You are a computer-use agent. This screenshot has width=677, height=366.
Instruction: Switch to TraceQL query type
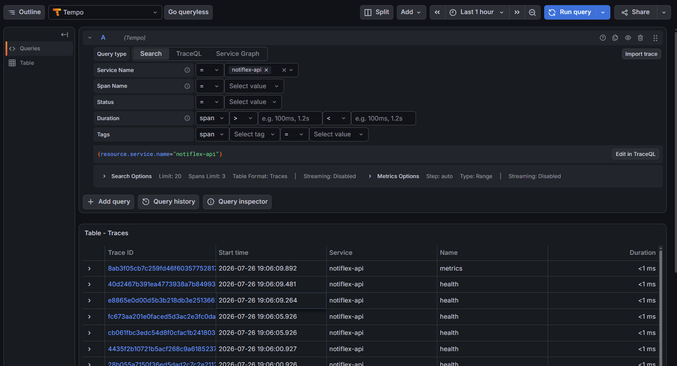pos(189,54)
